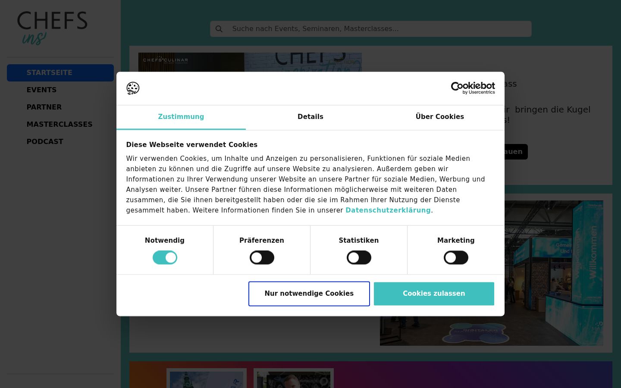The width and height of the screenshot is (621, 388).
Task: Click the search magnifier icon
Action: click(x=219, y=29)
